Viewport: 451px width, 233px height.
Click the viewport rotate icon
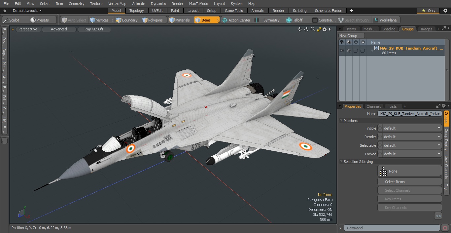pos(306,29)
